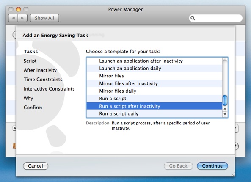251x182 pixels.
Task: Click the Interactive Constraints step label
Action: 49,89
